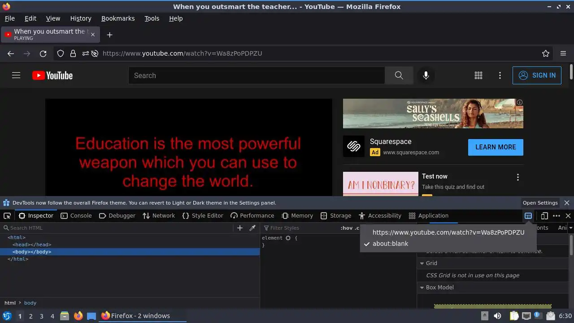Click the Sally's Seashells ad banner
Image resolution: width=574 pixels, height=323 pixels.
pos(433,113)
